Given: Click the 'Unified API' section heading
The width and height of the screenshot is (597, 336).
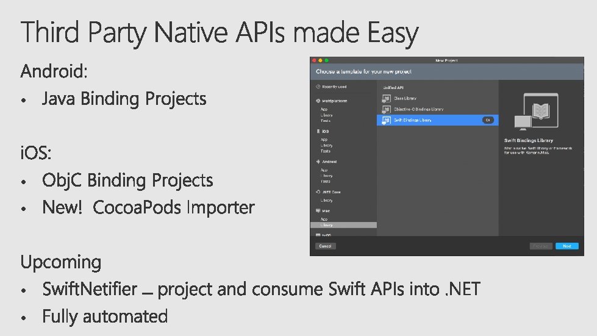Looking at the screenshot, I should 393,88.
